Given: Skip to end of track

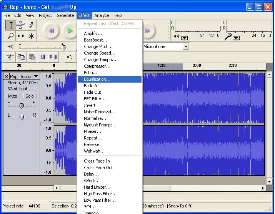Looking at the screenshot, I should [148, 31].
